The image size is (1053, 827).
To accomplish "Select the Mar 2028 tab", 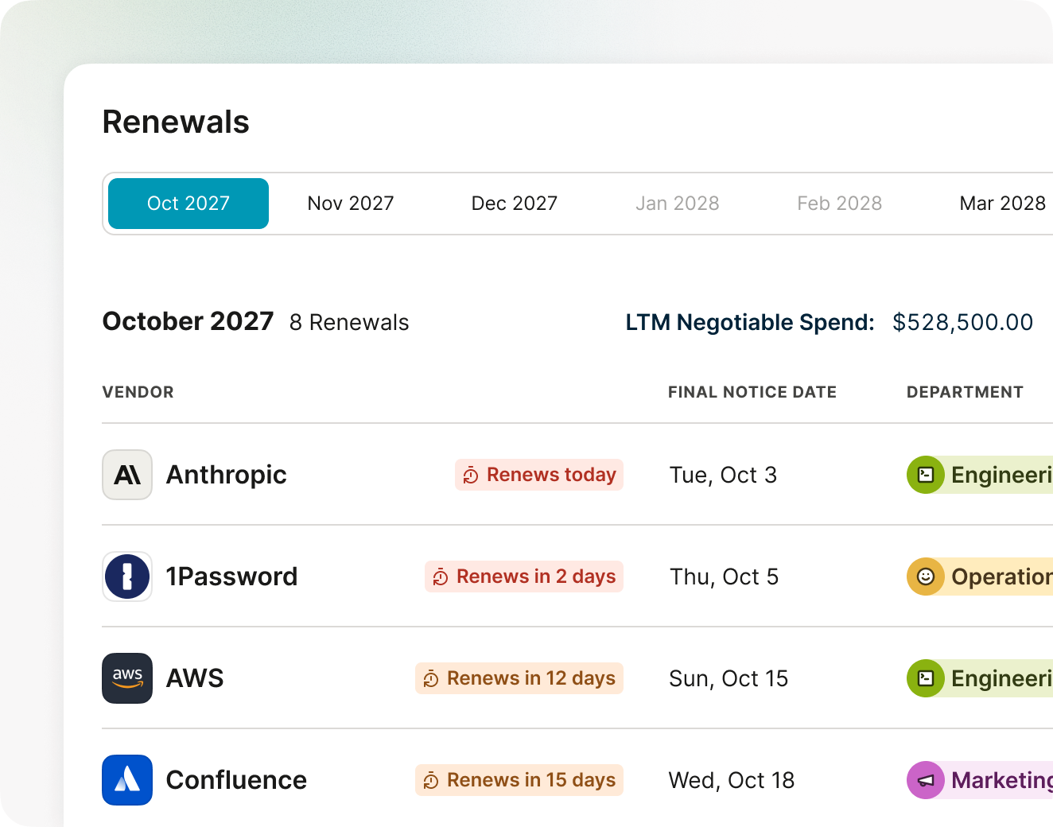I will point(1002,204).
